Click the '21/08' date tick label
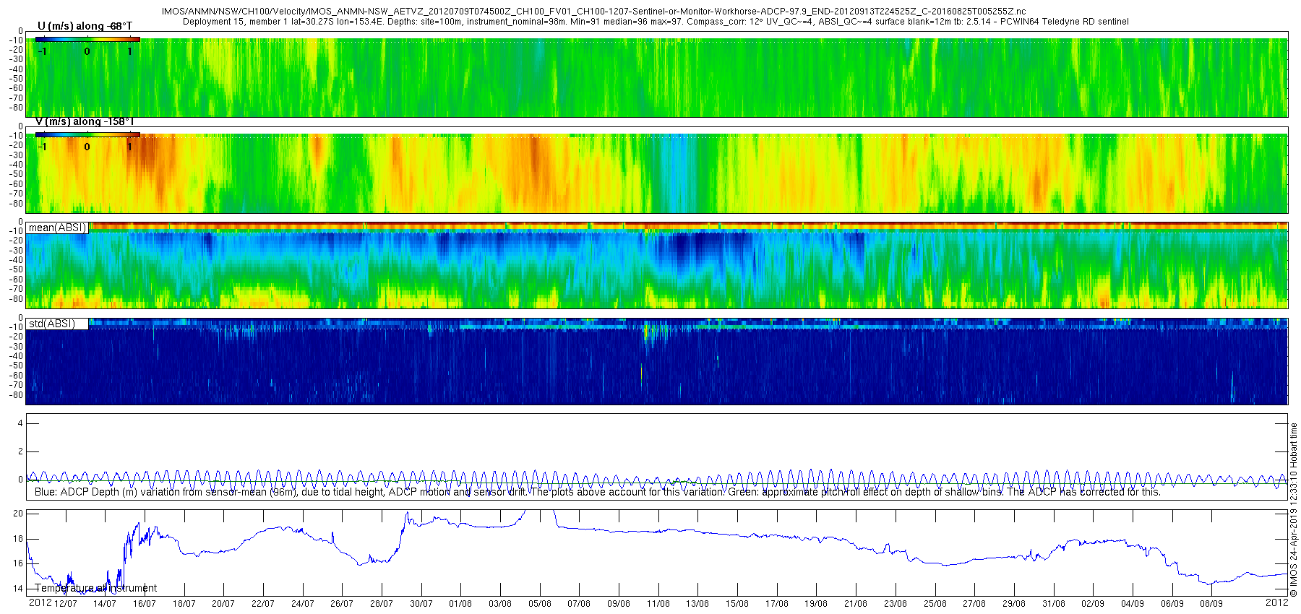Viewport: 1301px width, 614px height. click(856, 604)
